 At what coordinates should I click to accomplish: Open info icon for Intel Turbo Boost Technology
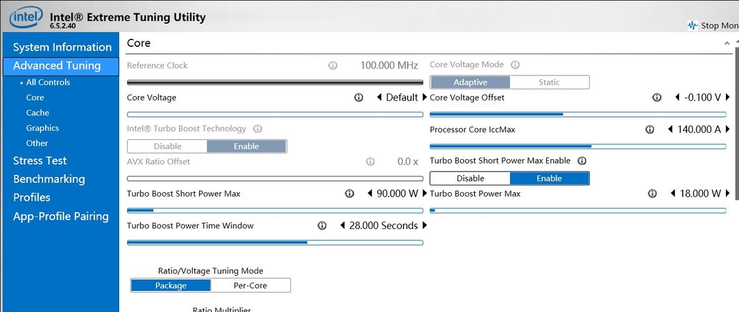point(258,129)
